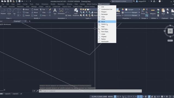Click the Undo arrow in quick access toolbar
Screen dimensions: 174x98
[x=22, y=1]
